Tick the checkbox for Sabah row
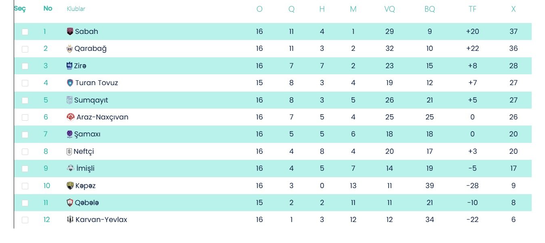This screenshot has height=243, width=545. tap(25, 32)
